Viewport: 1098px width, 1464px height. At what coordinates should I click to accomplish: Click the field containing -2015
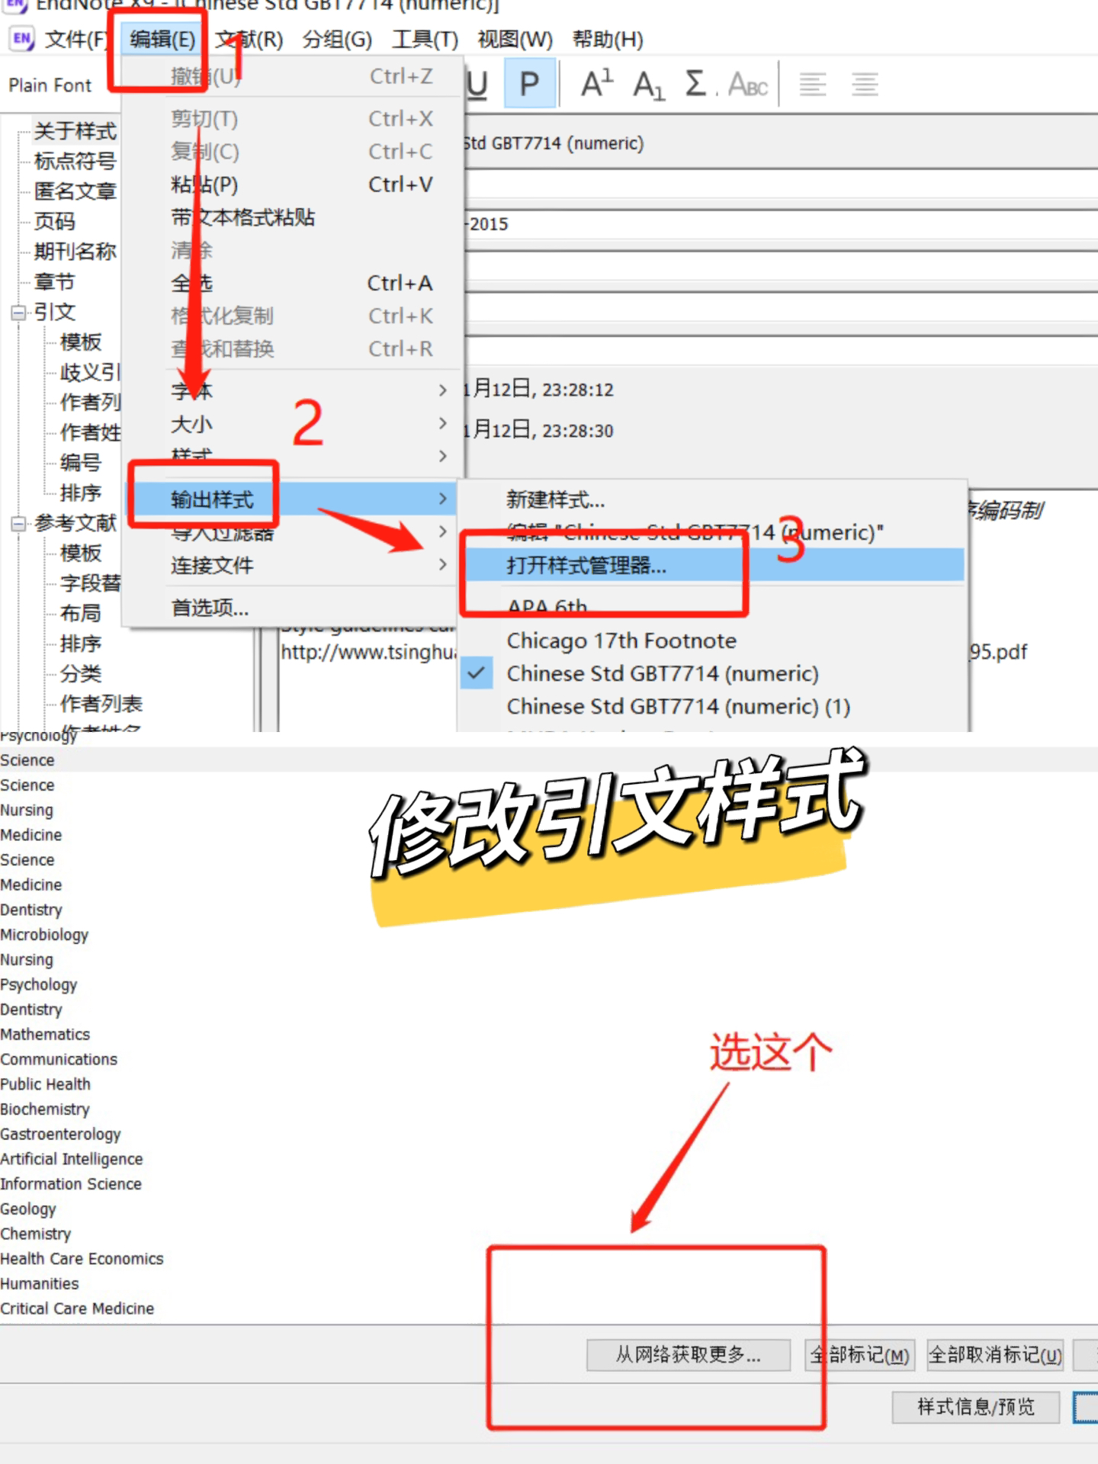click(781, 224)
